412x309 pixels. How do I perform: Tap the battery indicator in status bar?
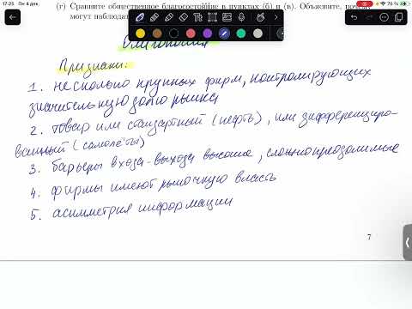pos(404,3)
